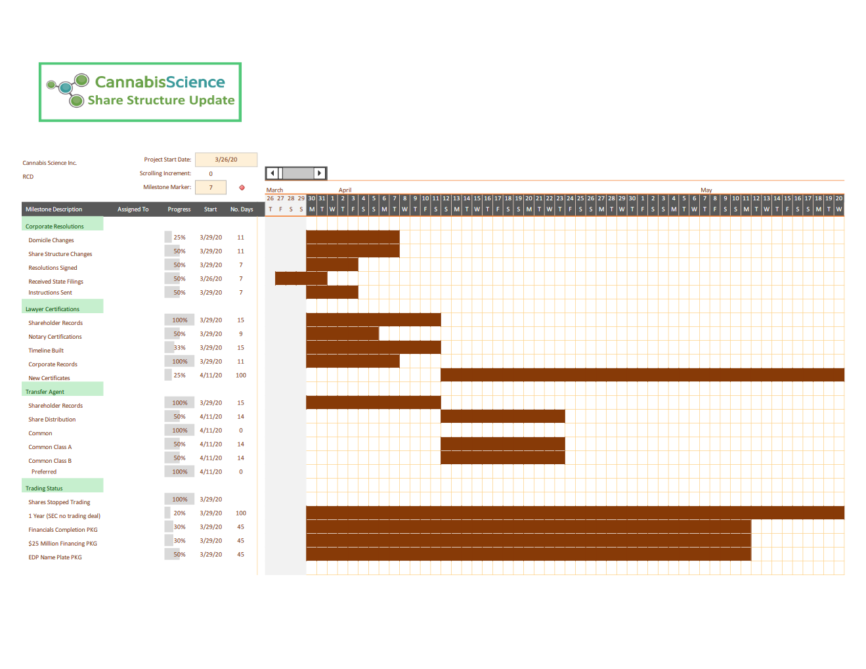
Task: Click the No. Days column header
Action: point(242,209)
